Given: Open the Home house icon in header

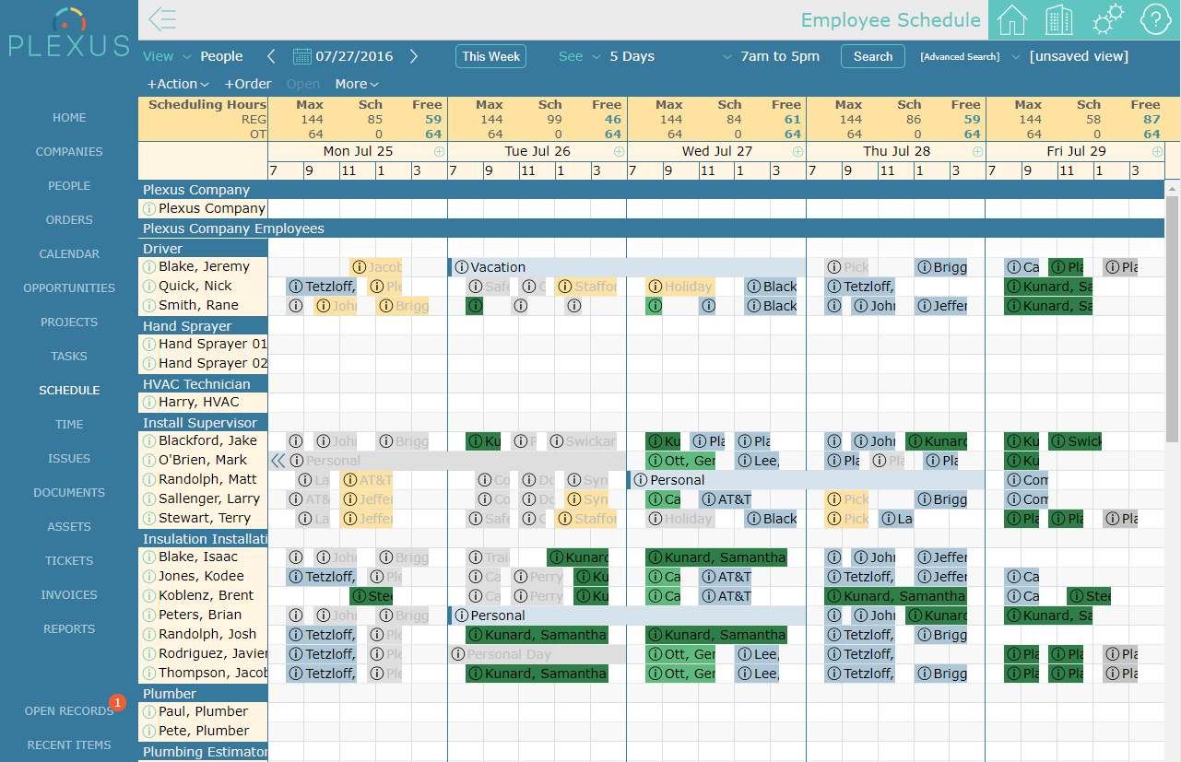Looking at the screenshot, I should [x=1012, y=19].
